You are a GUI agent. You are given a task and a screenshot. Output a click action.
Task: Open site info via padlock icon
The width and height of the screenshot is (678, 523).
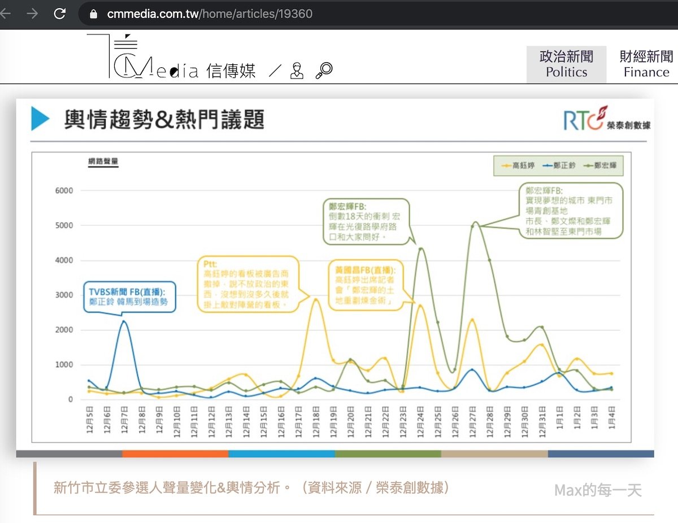pyautogui.click(x=94, y=14)
